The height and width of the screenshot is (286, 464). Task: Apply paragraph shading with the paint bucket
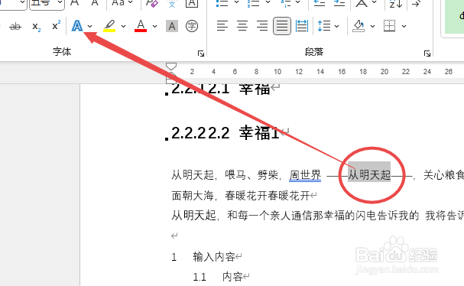tap(359, 26)
